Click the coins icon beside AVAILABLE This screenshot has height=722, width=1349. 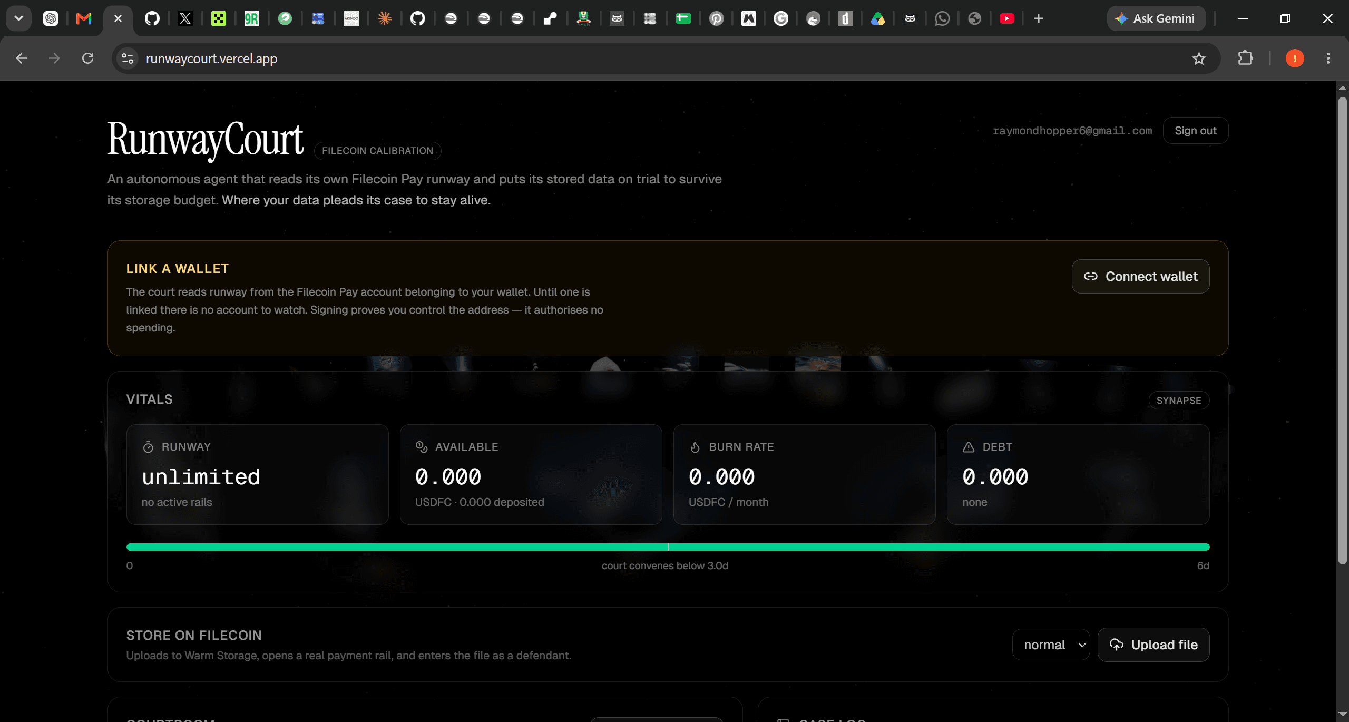[x=422, y=447]
